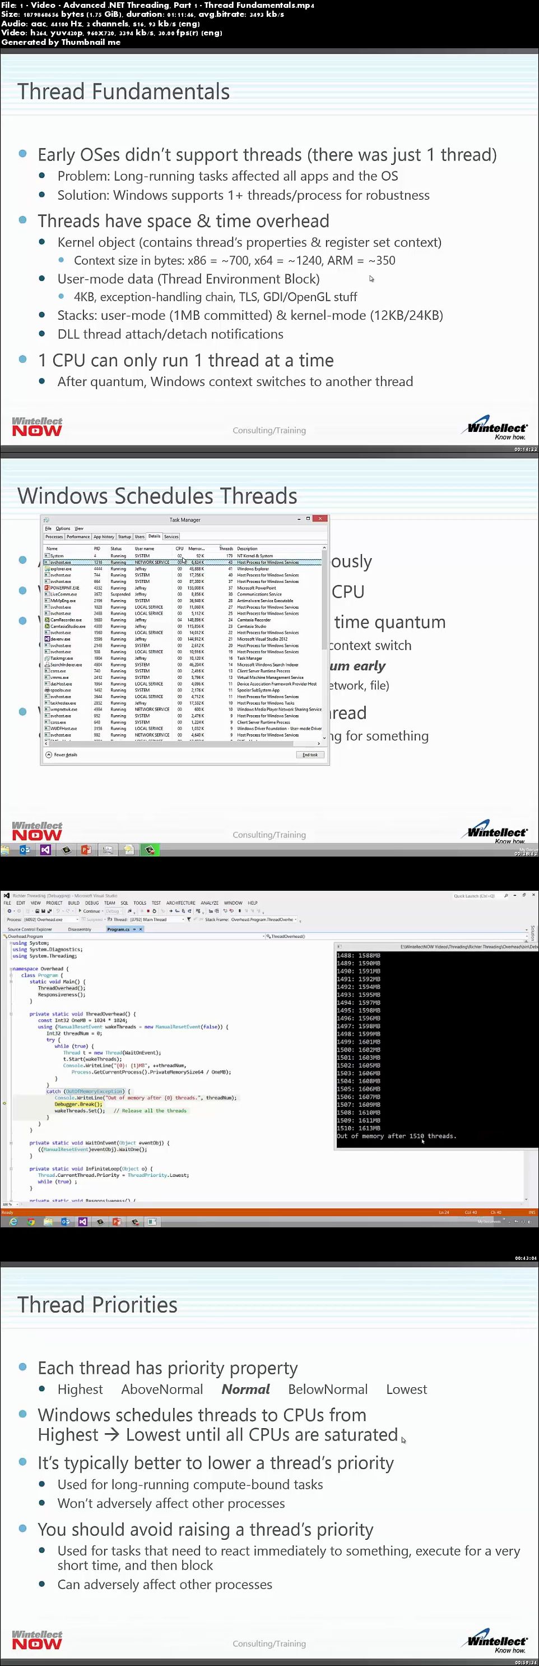Select the explorer.exe process row

[182, 569]
